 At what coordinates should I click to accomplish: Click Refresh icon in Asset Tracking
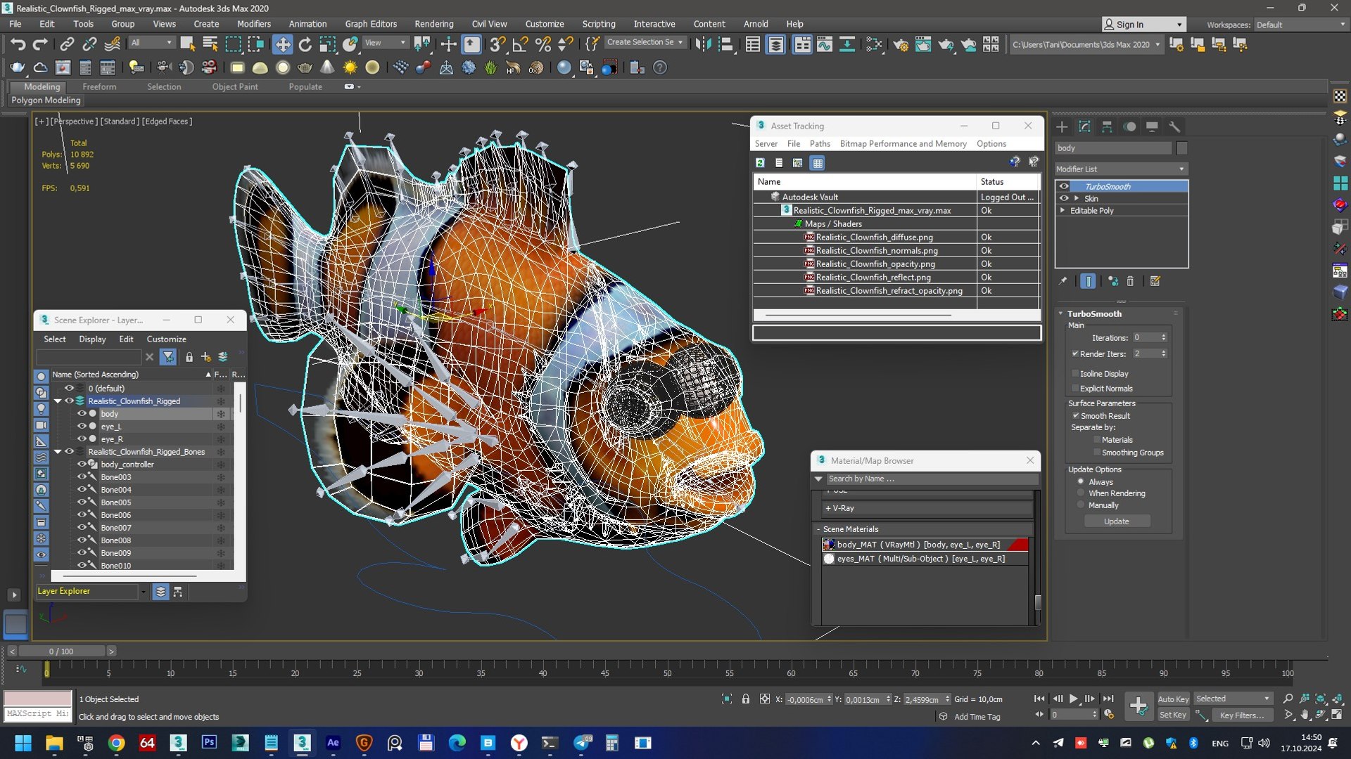[x=760, y=163]
